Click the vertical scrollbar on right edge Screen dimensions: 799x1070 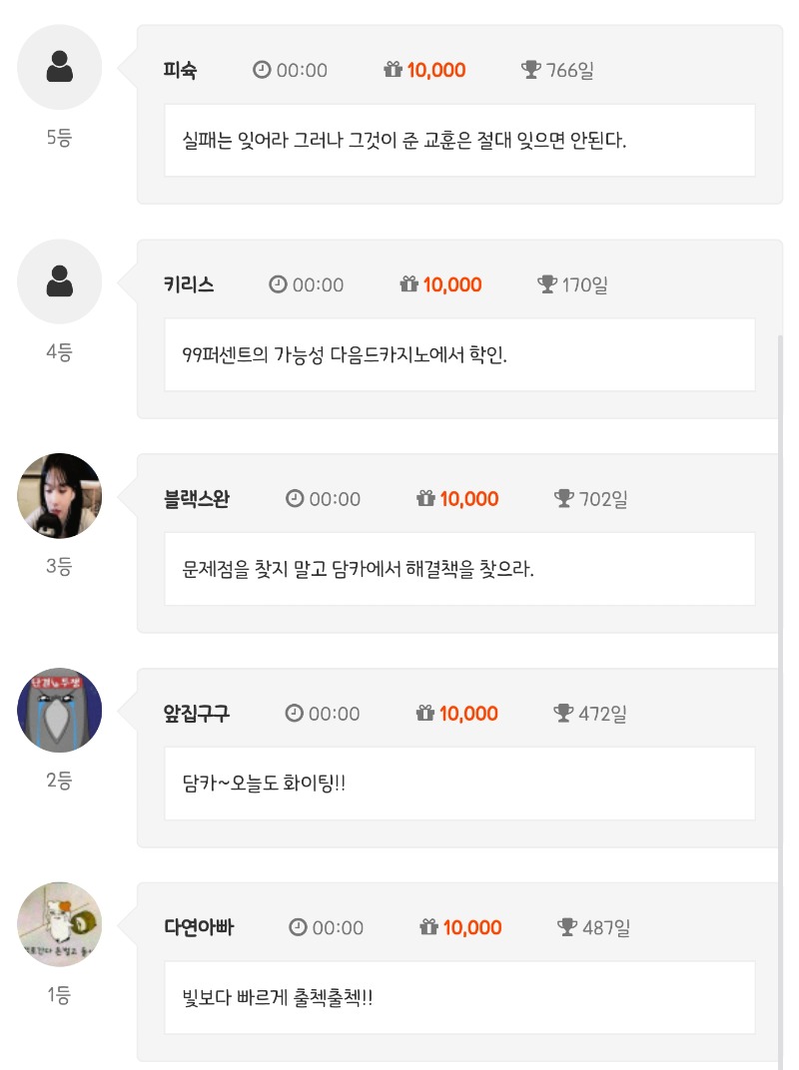781,699
